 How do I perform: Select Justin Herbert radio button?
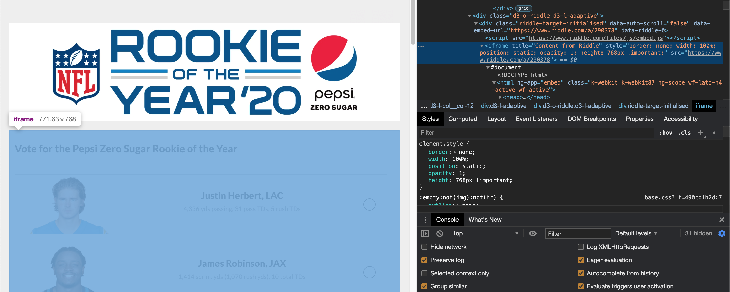coord(369,204)
